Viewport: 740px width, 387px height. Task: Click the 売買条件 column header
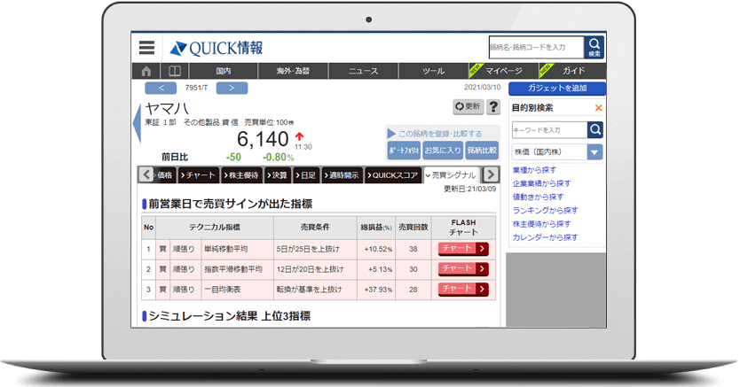click(315, 228)
